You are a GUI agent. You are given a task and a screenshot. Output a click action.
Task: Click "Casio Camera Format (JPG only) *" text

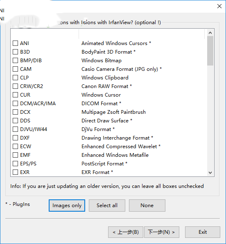[122, 69]
